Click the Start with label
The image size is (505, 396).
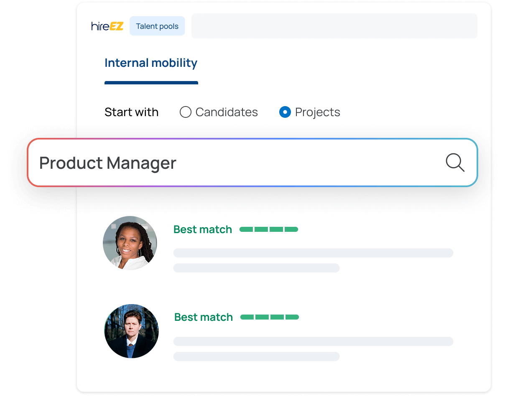131,112
